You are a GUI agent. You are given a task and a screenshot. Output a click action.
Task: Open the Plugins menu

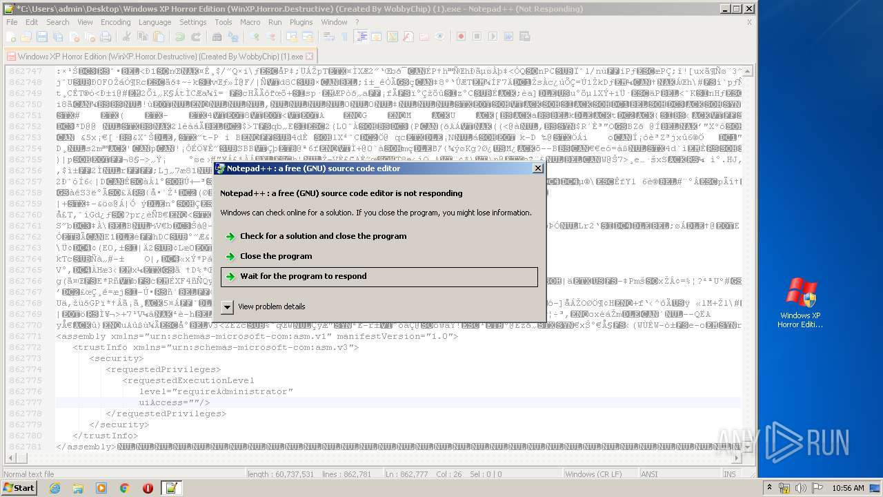click(301, 22)
